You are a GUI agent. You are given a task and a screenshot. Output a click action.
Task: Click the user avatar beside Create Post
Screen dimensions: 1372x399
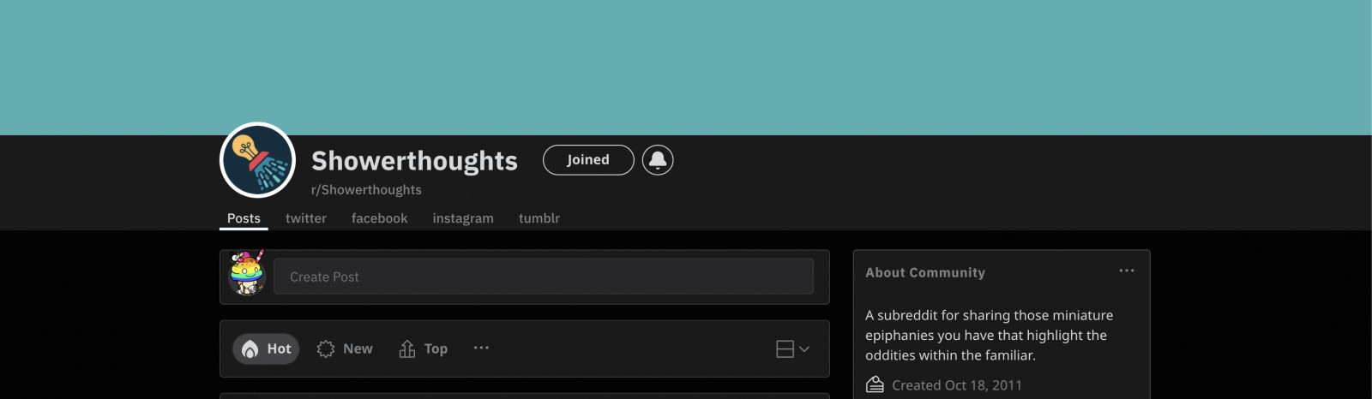pos(247,275)
